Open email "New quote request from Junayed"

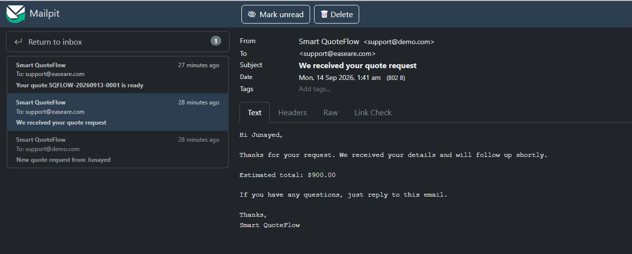pos(118,150)
